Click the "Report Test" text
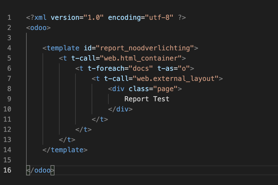Viewport: 278px width, 185px height. 147,99
